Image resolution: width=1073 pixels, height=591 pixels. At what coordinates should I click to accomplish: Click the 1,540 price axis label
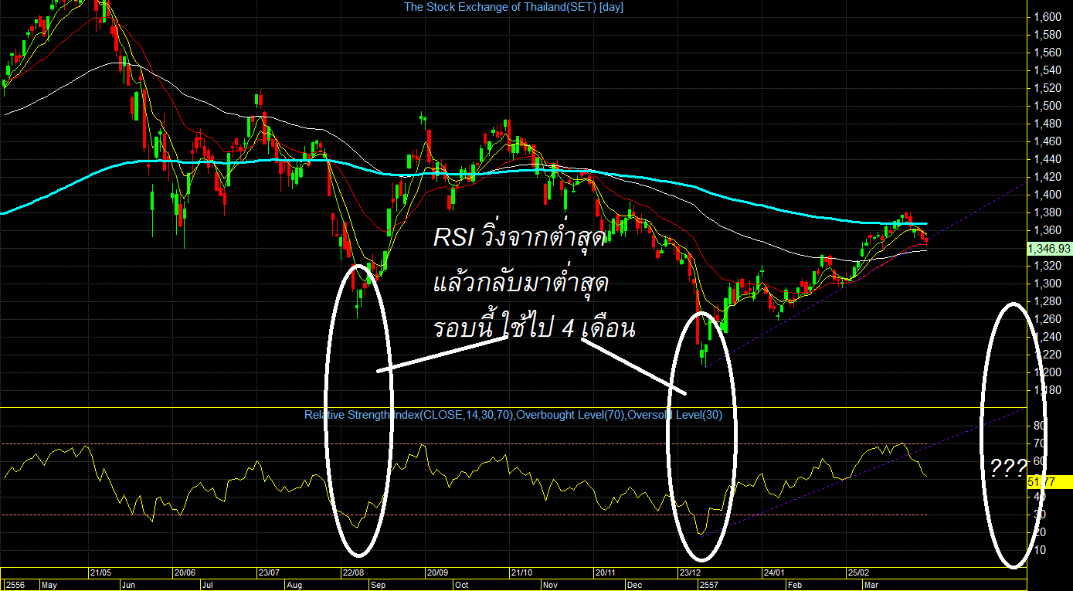click(x=1046, y=70)
